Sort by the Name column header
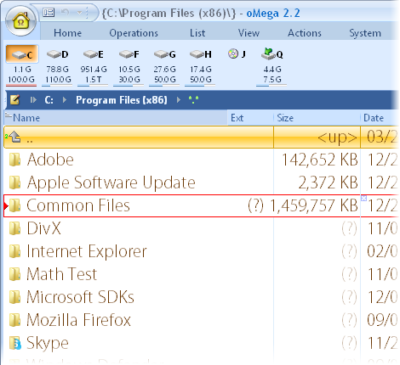 coord(116,118)
